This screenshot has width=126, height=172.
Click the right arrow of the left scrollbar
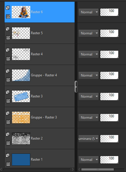pos(73,169)
